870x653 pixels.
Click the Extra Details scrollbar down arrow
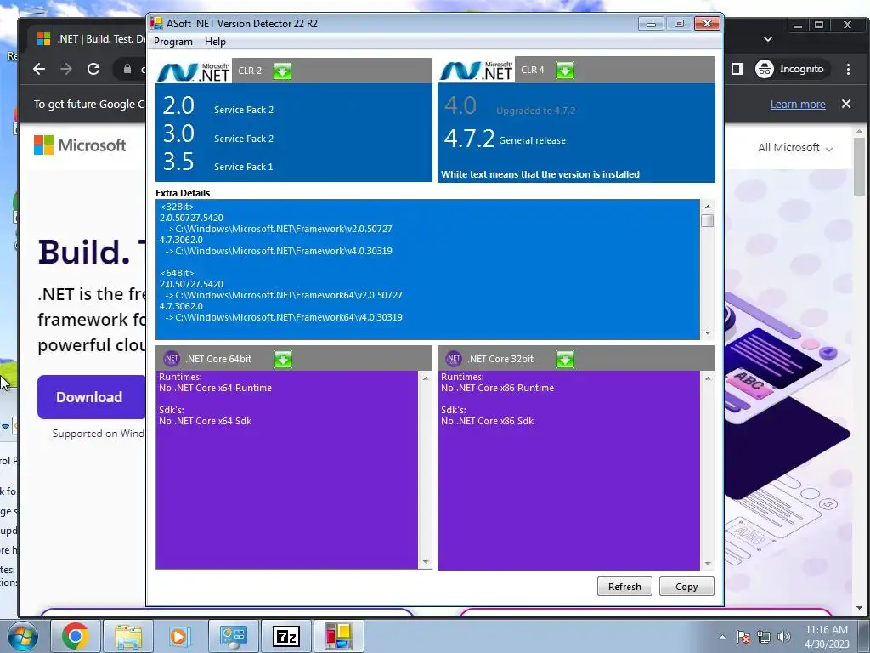coord(708,333)
